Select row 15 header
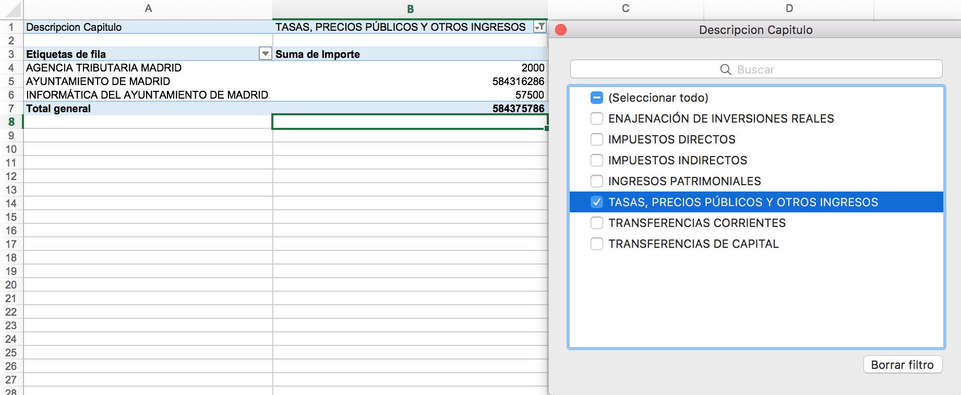Image resolution: width=961 pixels, height=395 pixels. (11, 217)
